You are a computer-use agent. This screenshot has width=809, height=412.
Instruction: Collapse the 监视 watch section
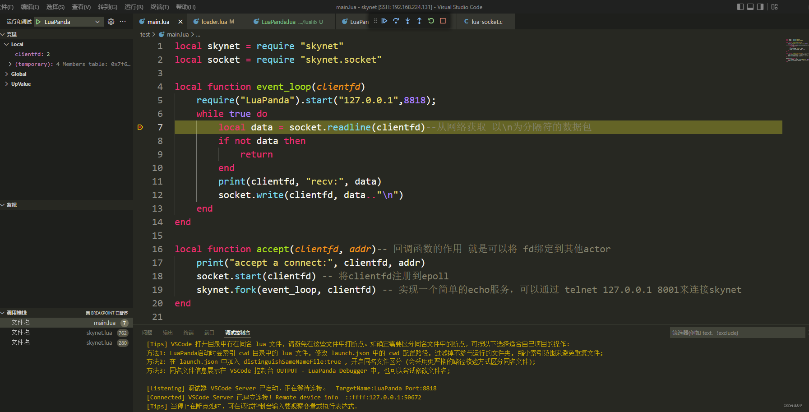pos(3,205)
